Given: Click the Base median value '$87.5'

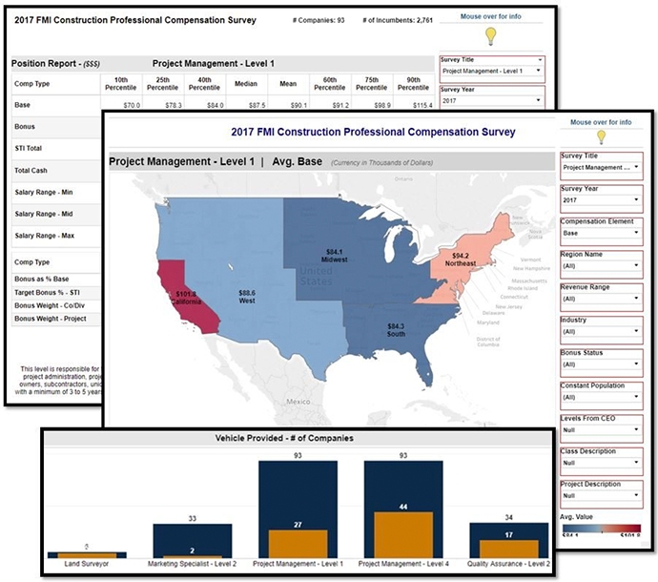Looking at the screenshot, I should tap(257, 105).
